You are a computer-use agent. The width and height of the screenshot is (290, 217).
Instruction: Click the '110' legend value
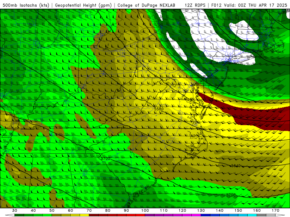164,210
